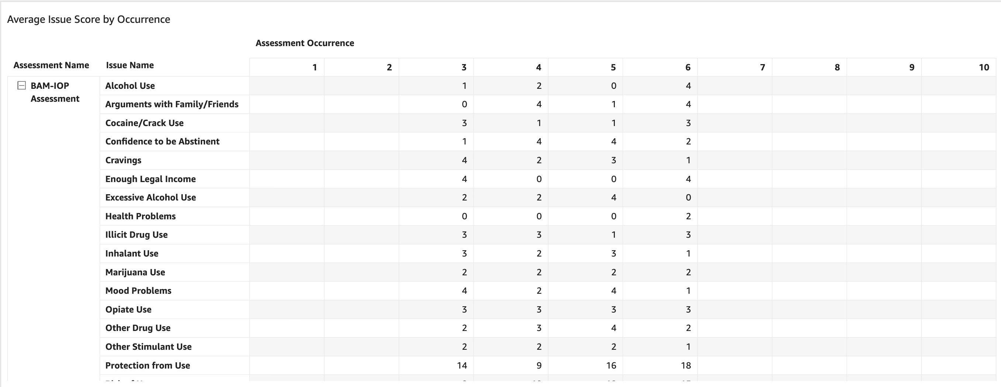The image size is (1001, 387).
Task: Select occurrence column header 3
Action: (464, 67)
